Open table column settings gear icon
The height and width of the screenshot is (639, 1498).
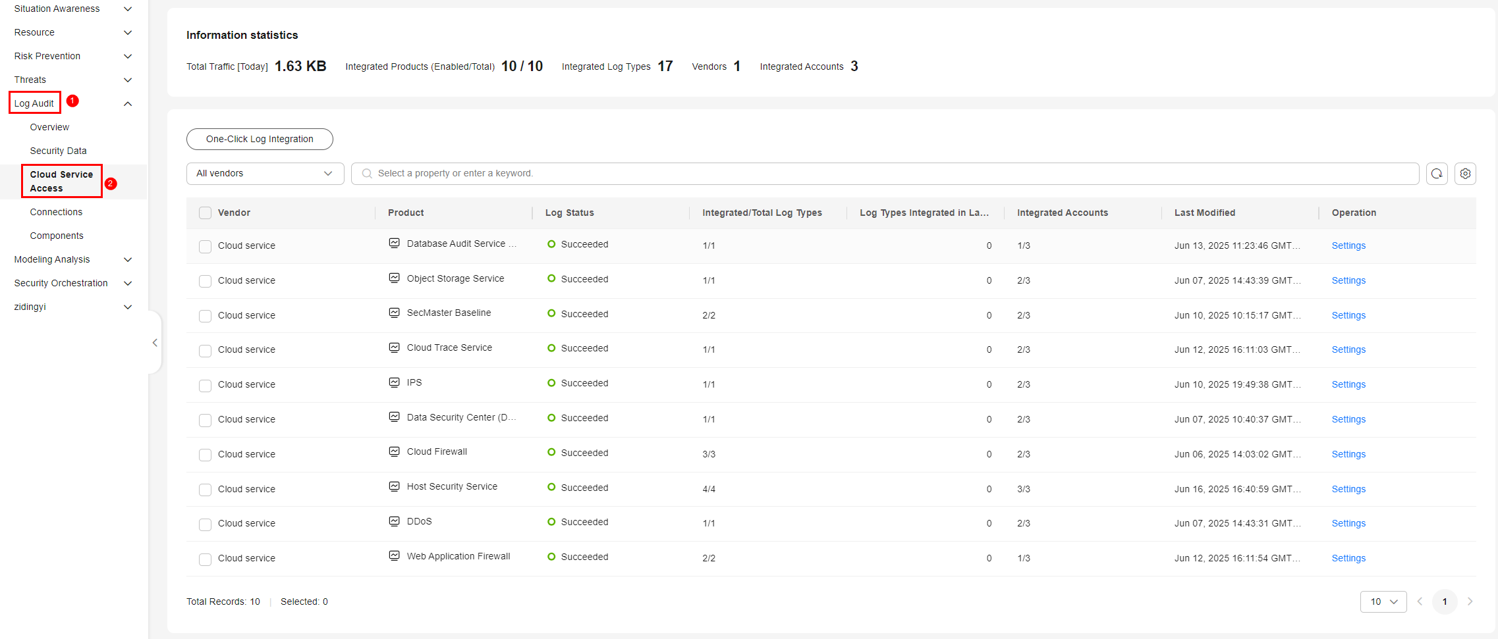pos(1465,174)
